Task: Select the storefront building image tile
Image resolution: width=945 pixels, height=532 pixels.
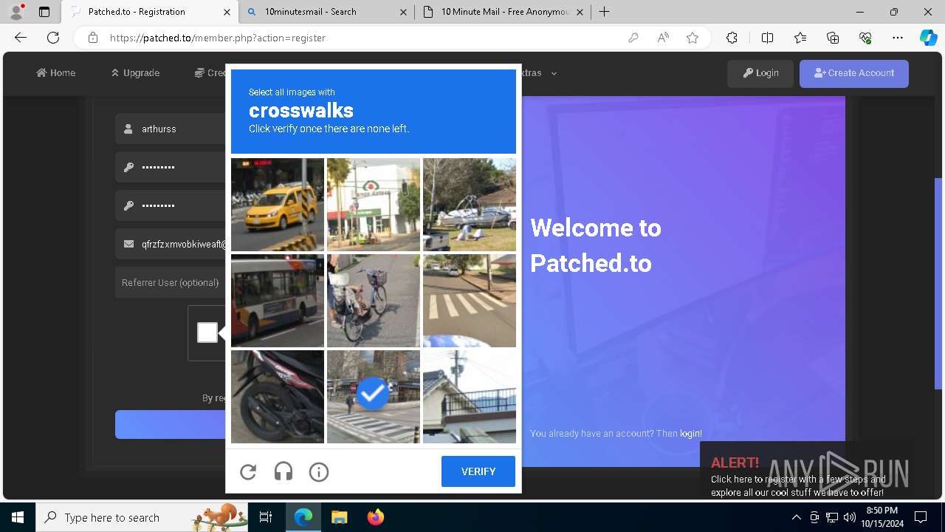Action: (x=374, y=205)
